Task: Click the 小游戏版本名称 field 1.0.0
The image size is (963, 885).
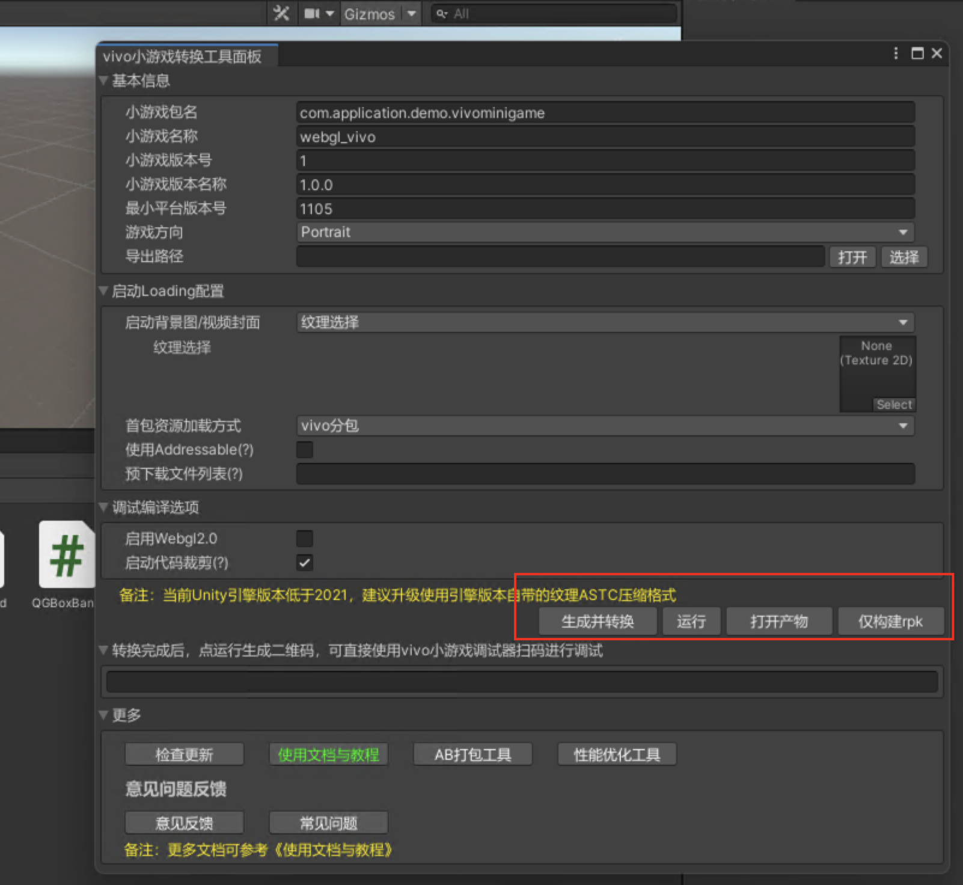Action: click(x=605, y=185)
